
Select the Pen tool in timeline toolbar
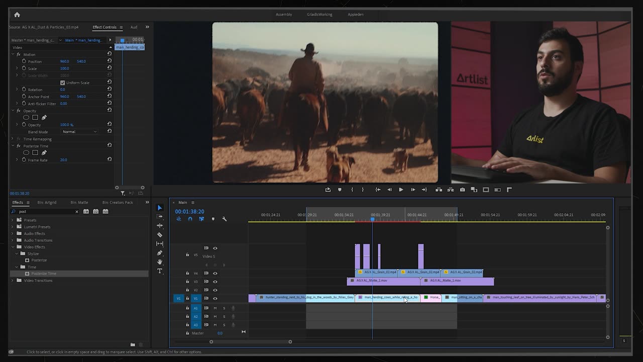click(160, 253)
